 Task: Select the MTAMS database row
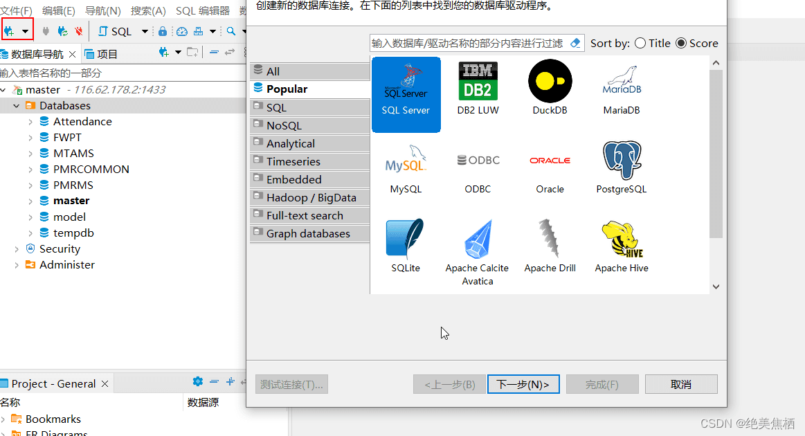tap(123, 154)
